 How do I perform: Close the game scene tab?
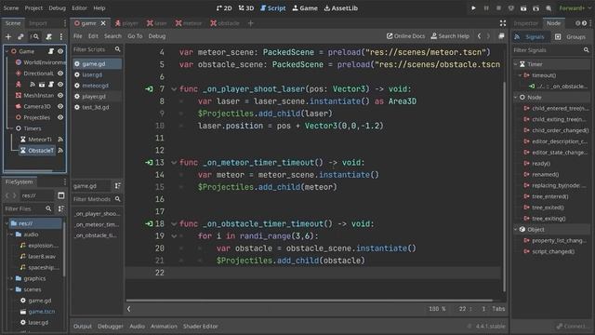coord(103,23)
